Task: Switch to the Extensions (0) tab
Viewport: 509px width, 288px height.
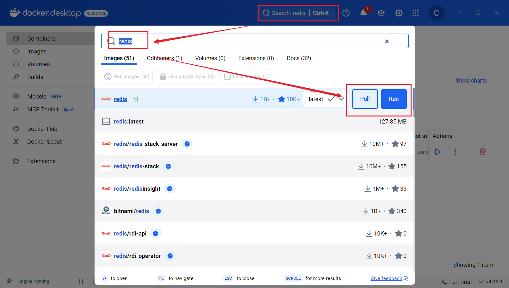Action: pos(256,58)
